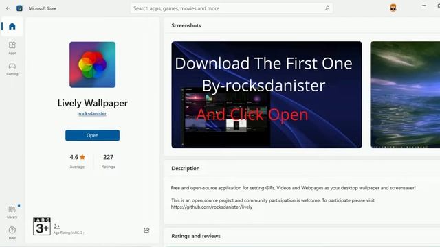The height and width of the screenshot is (247, 440).
Task: Click the IARC 3+ rating badge
Action: [x=42, y=226]
